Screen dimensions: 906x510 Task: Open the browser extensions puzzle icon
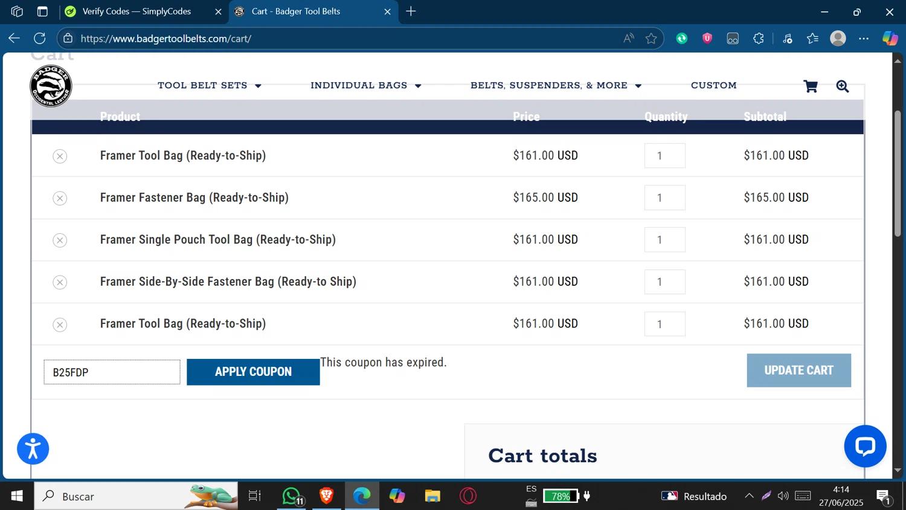[x=759, y=38]
